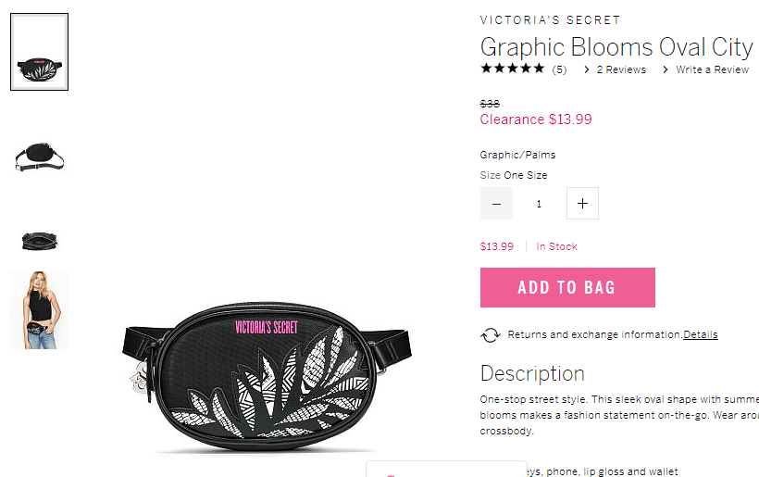Click chevron before Write a Review
759x477 pixels.
click(666, 69)
